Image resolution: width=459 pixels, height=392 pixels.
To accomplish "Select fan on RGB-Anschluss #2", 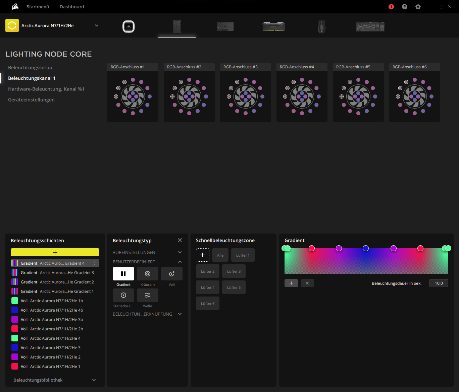I will coord(189,96).
